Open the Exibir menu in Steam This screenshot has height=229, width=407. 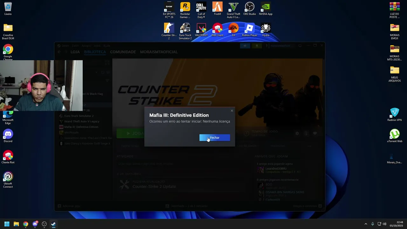[75, 46]
